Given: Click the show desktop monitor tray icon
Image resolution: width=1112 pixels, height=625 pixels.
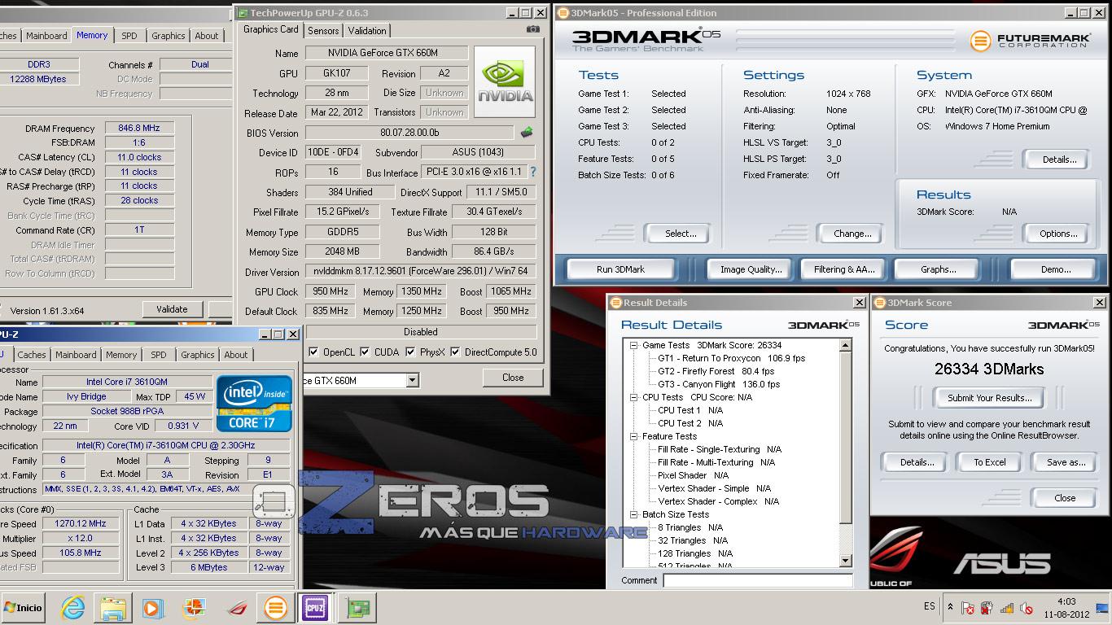Looking at the screenshot, I should [1102, 607].
